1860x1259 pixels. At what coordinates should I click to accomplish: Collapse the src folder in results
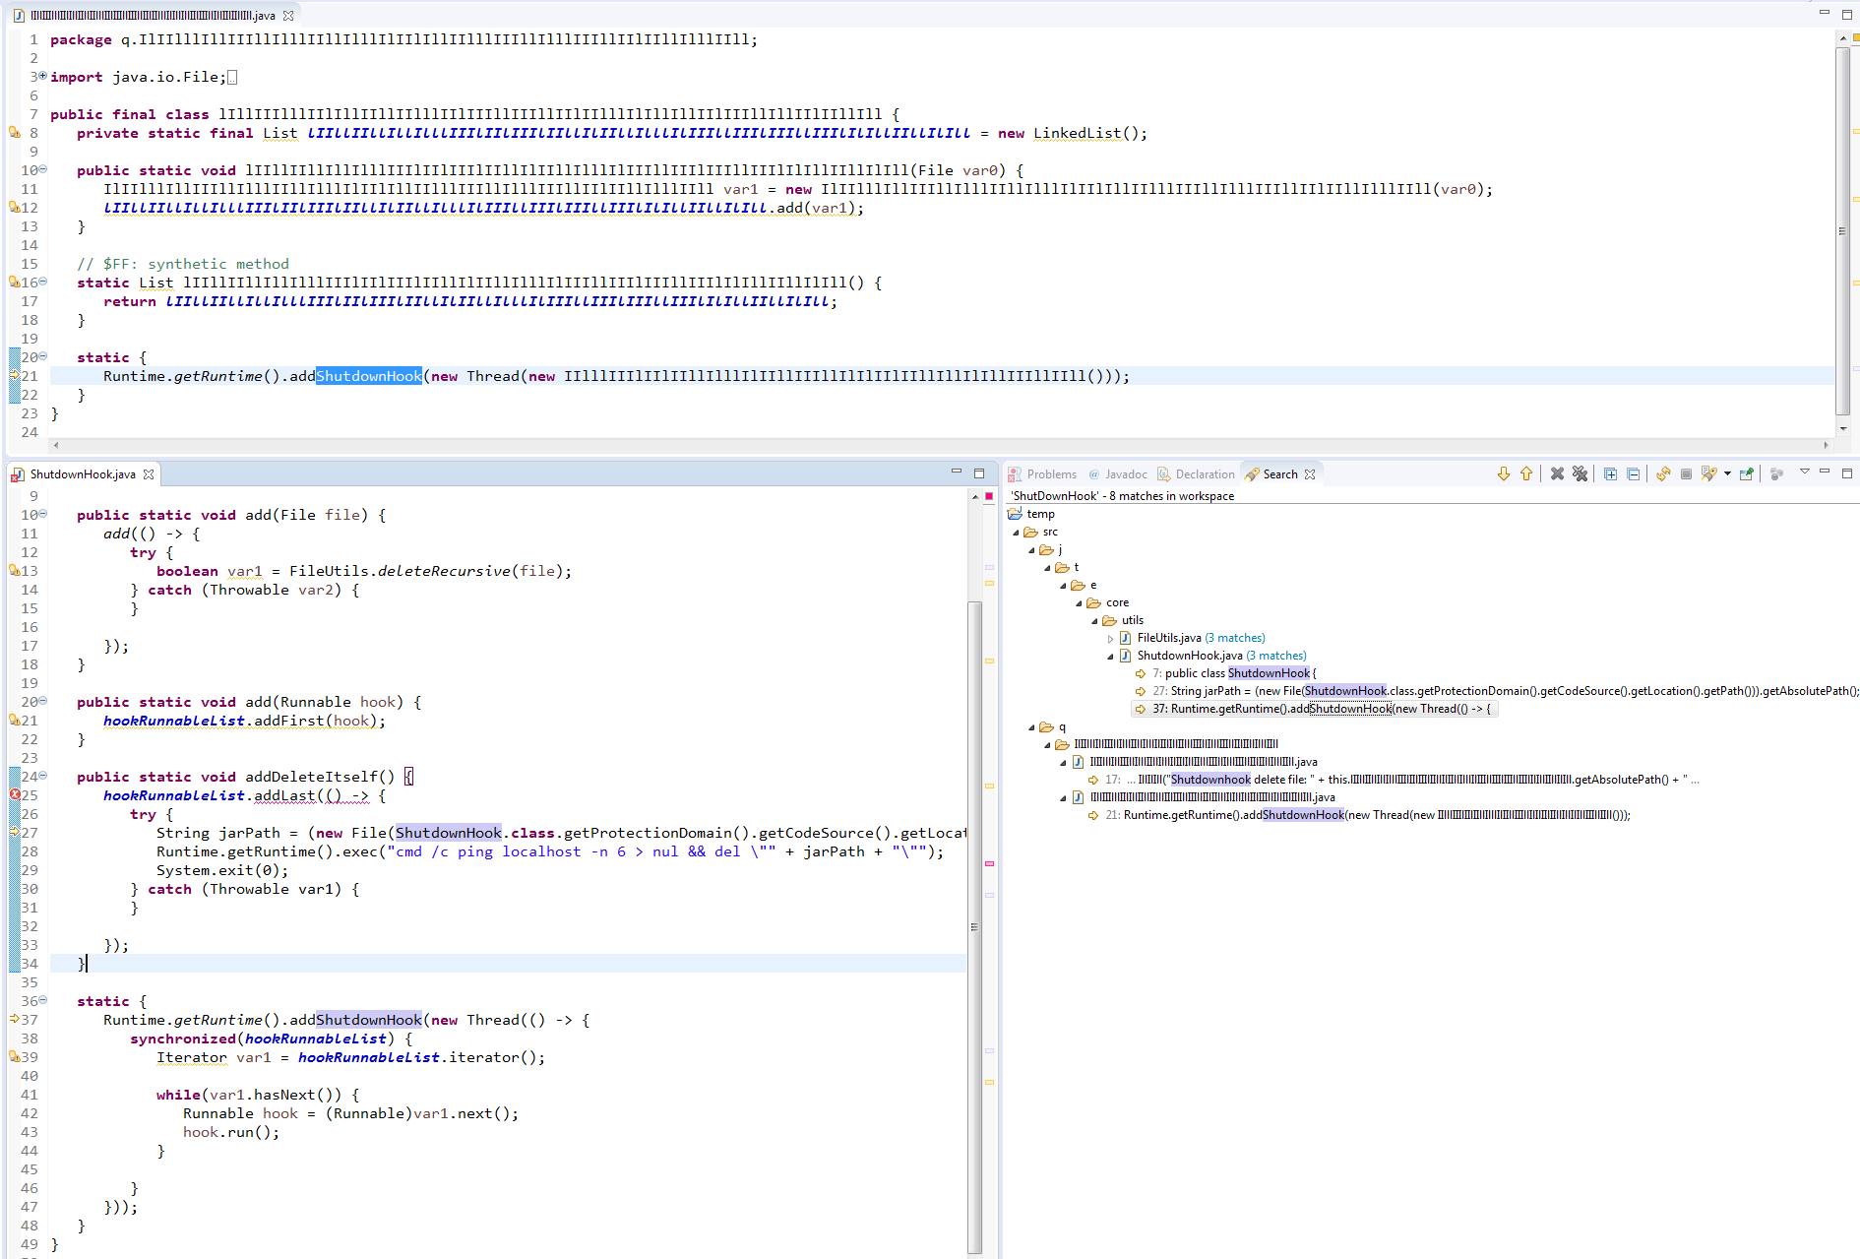click(1016, 533)
